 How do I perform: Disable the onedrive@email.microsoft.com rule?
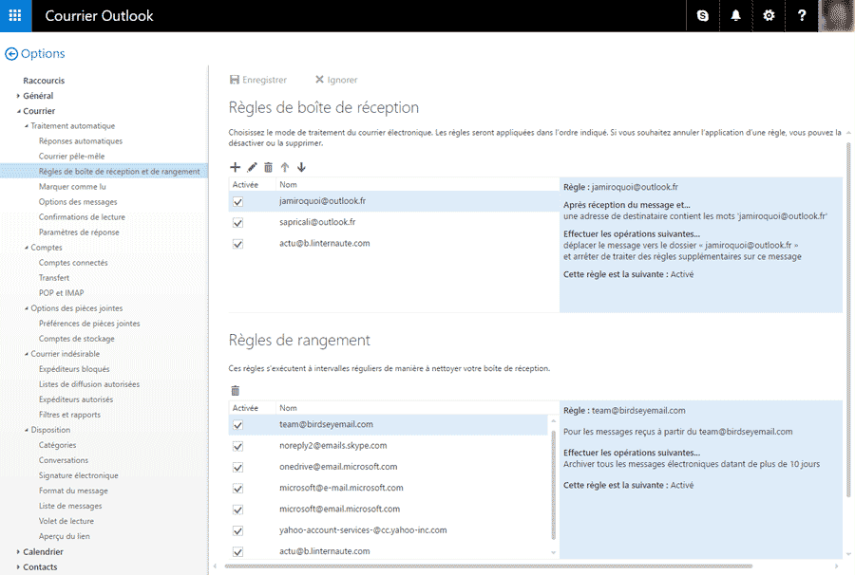[x=237, y=468]
